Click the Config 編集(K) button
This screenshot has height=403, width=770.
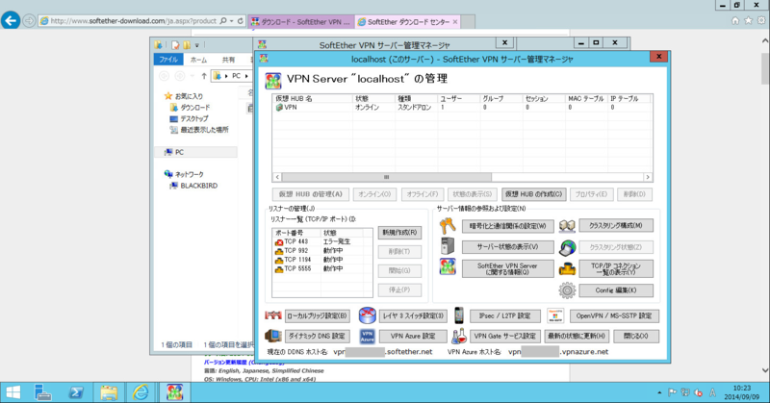pos(616,290)
